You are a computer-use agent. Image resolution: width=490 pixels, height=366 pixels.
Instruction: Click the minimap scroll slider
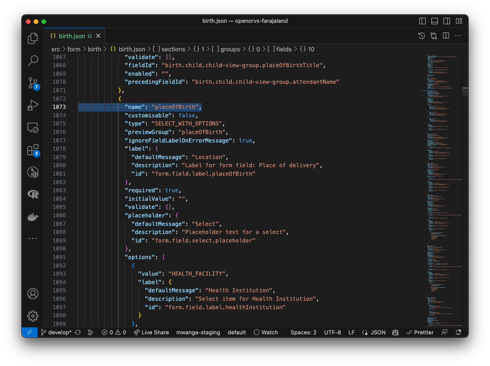(465, 92)
